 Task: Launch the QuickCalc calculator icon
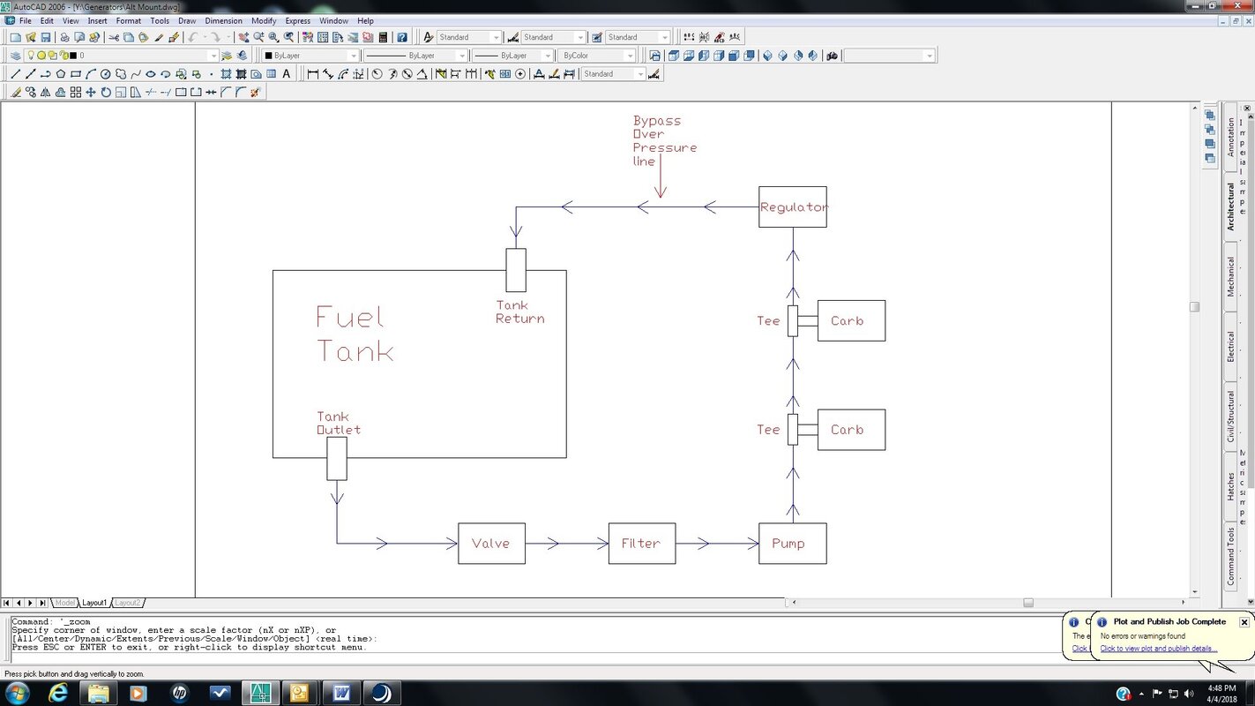pos(383,37)
